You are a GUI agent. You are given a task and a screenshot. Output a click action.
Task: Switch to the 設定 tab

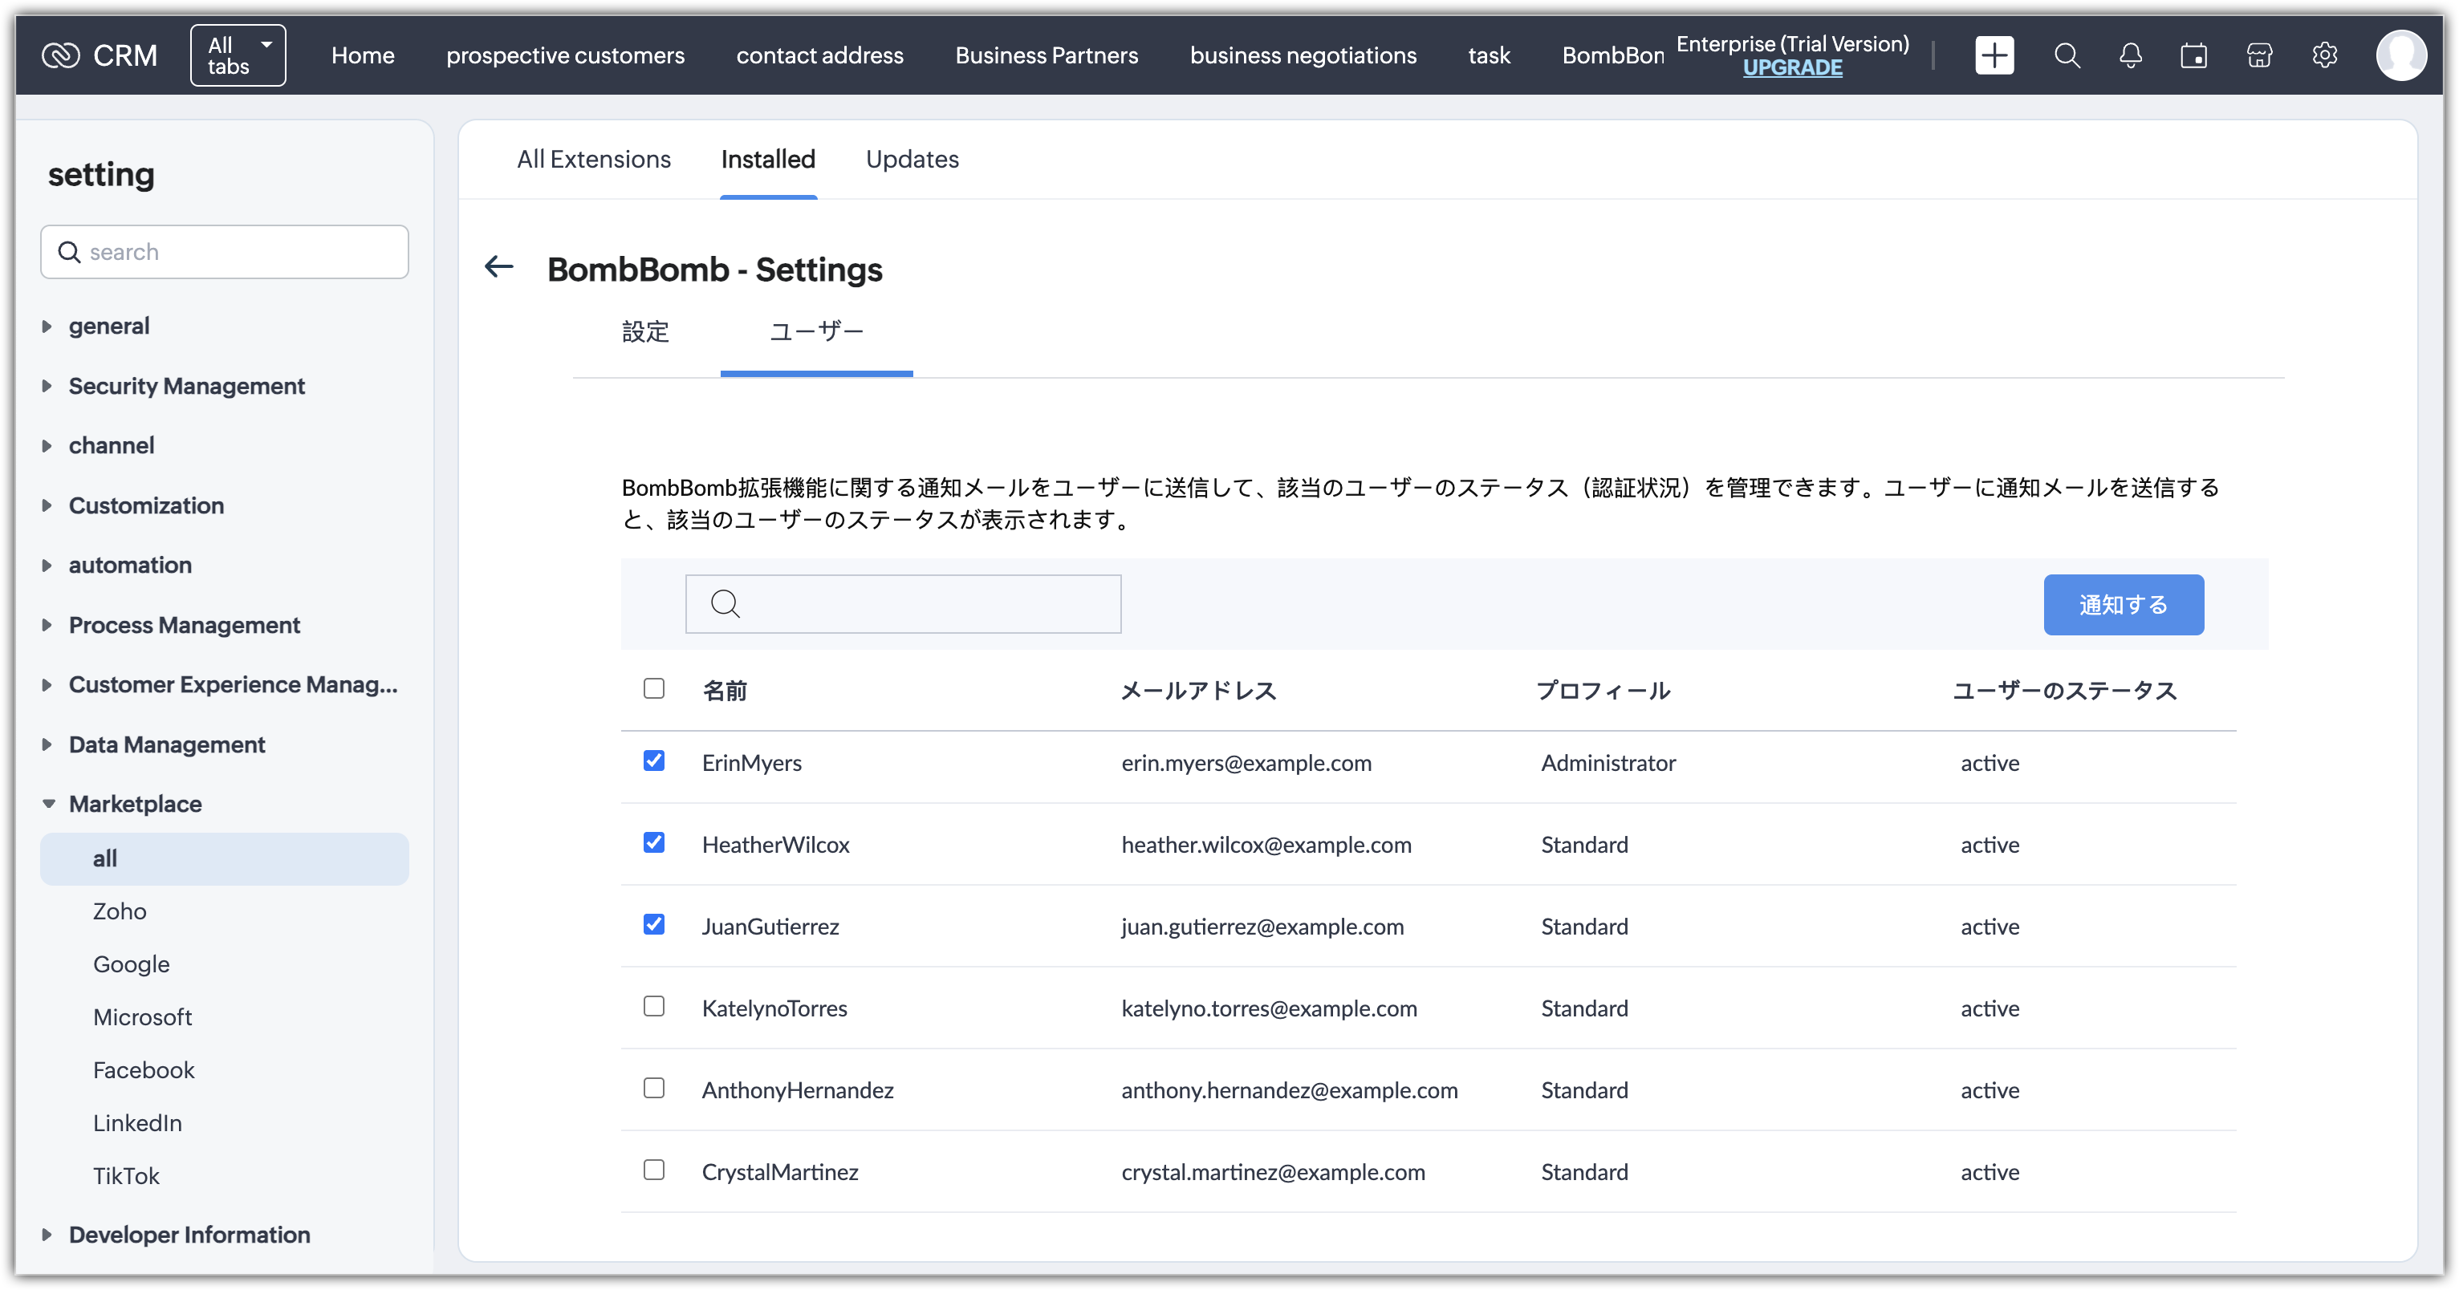[645, 331]
